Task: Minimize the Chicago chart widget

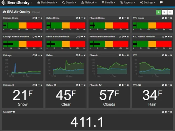Action: [x=39, y=55]
